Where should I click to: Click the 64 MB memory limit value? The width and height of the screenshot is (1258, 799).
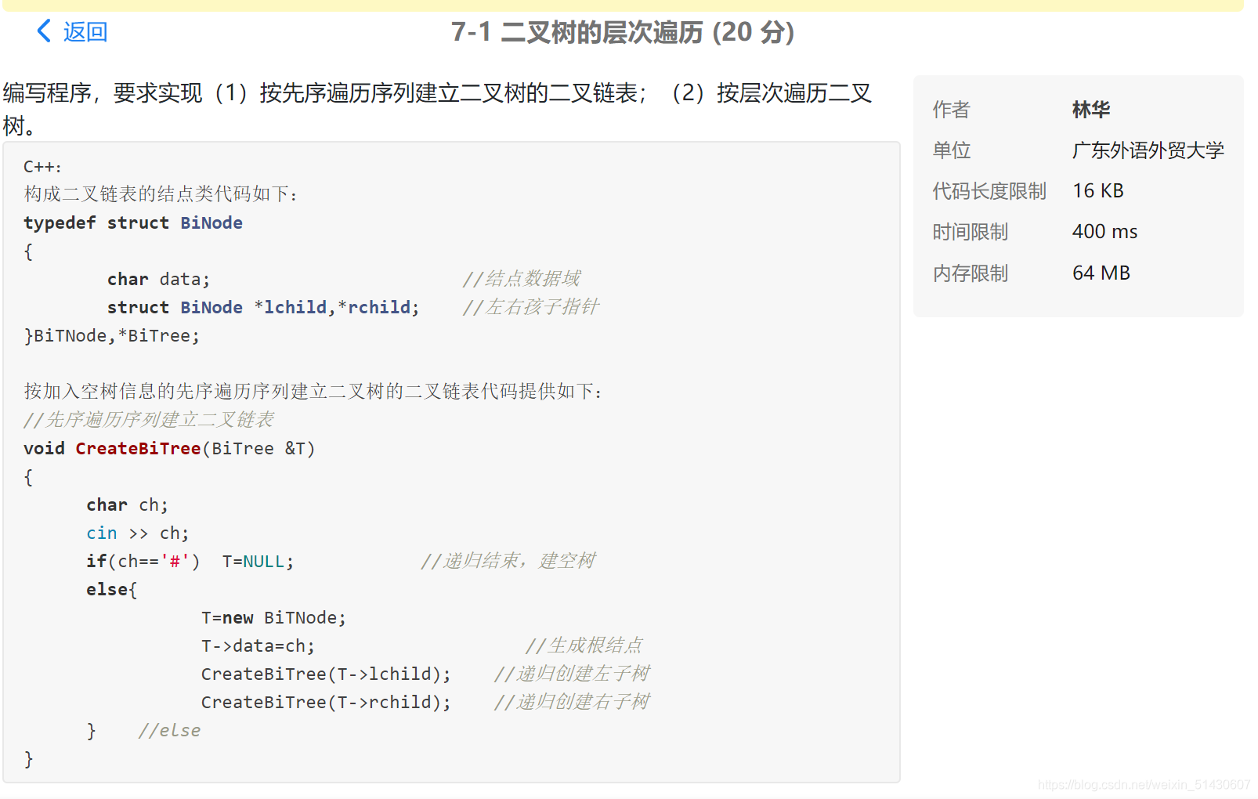(1101, 273)
